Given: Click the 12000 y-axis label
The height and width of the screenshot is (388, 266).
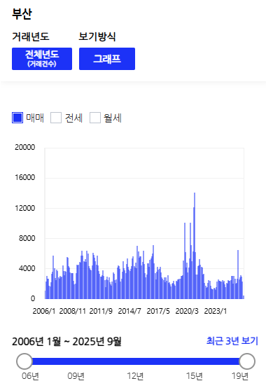Looking at the screenshot, I should (x=24, y=208).
